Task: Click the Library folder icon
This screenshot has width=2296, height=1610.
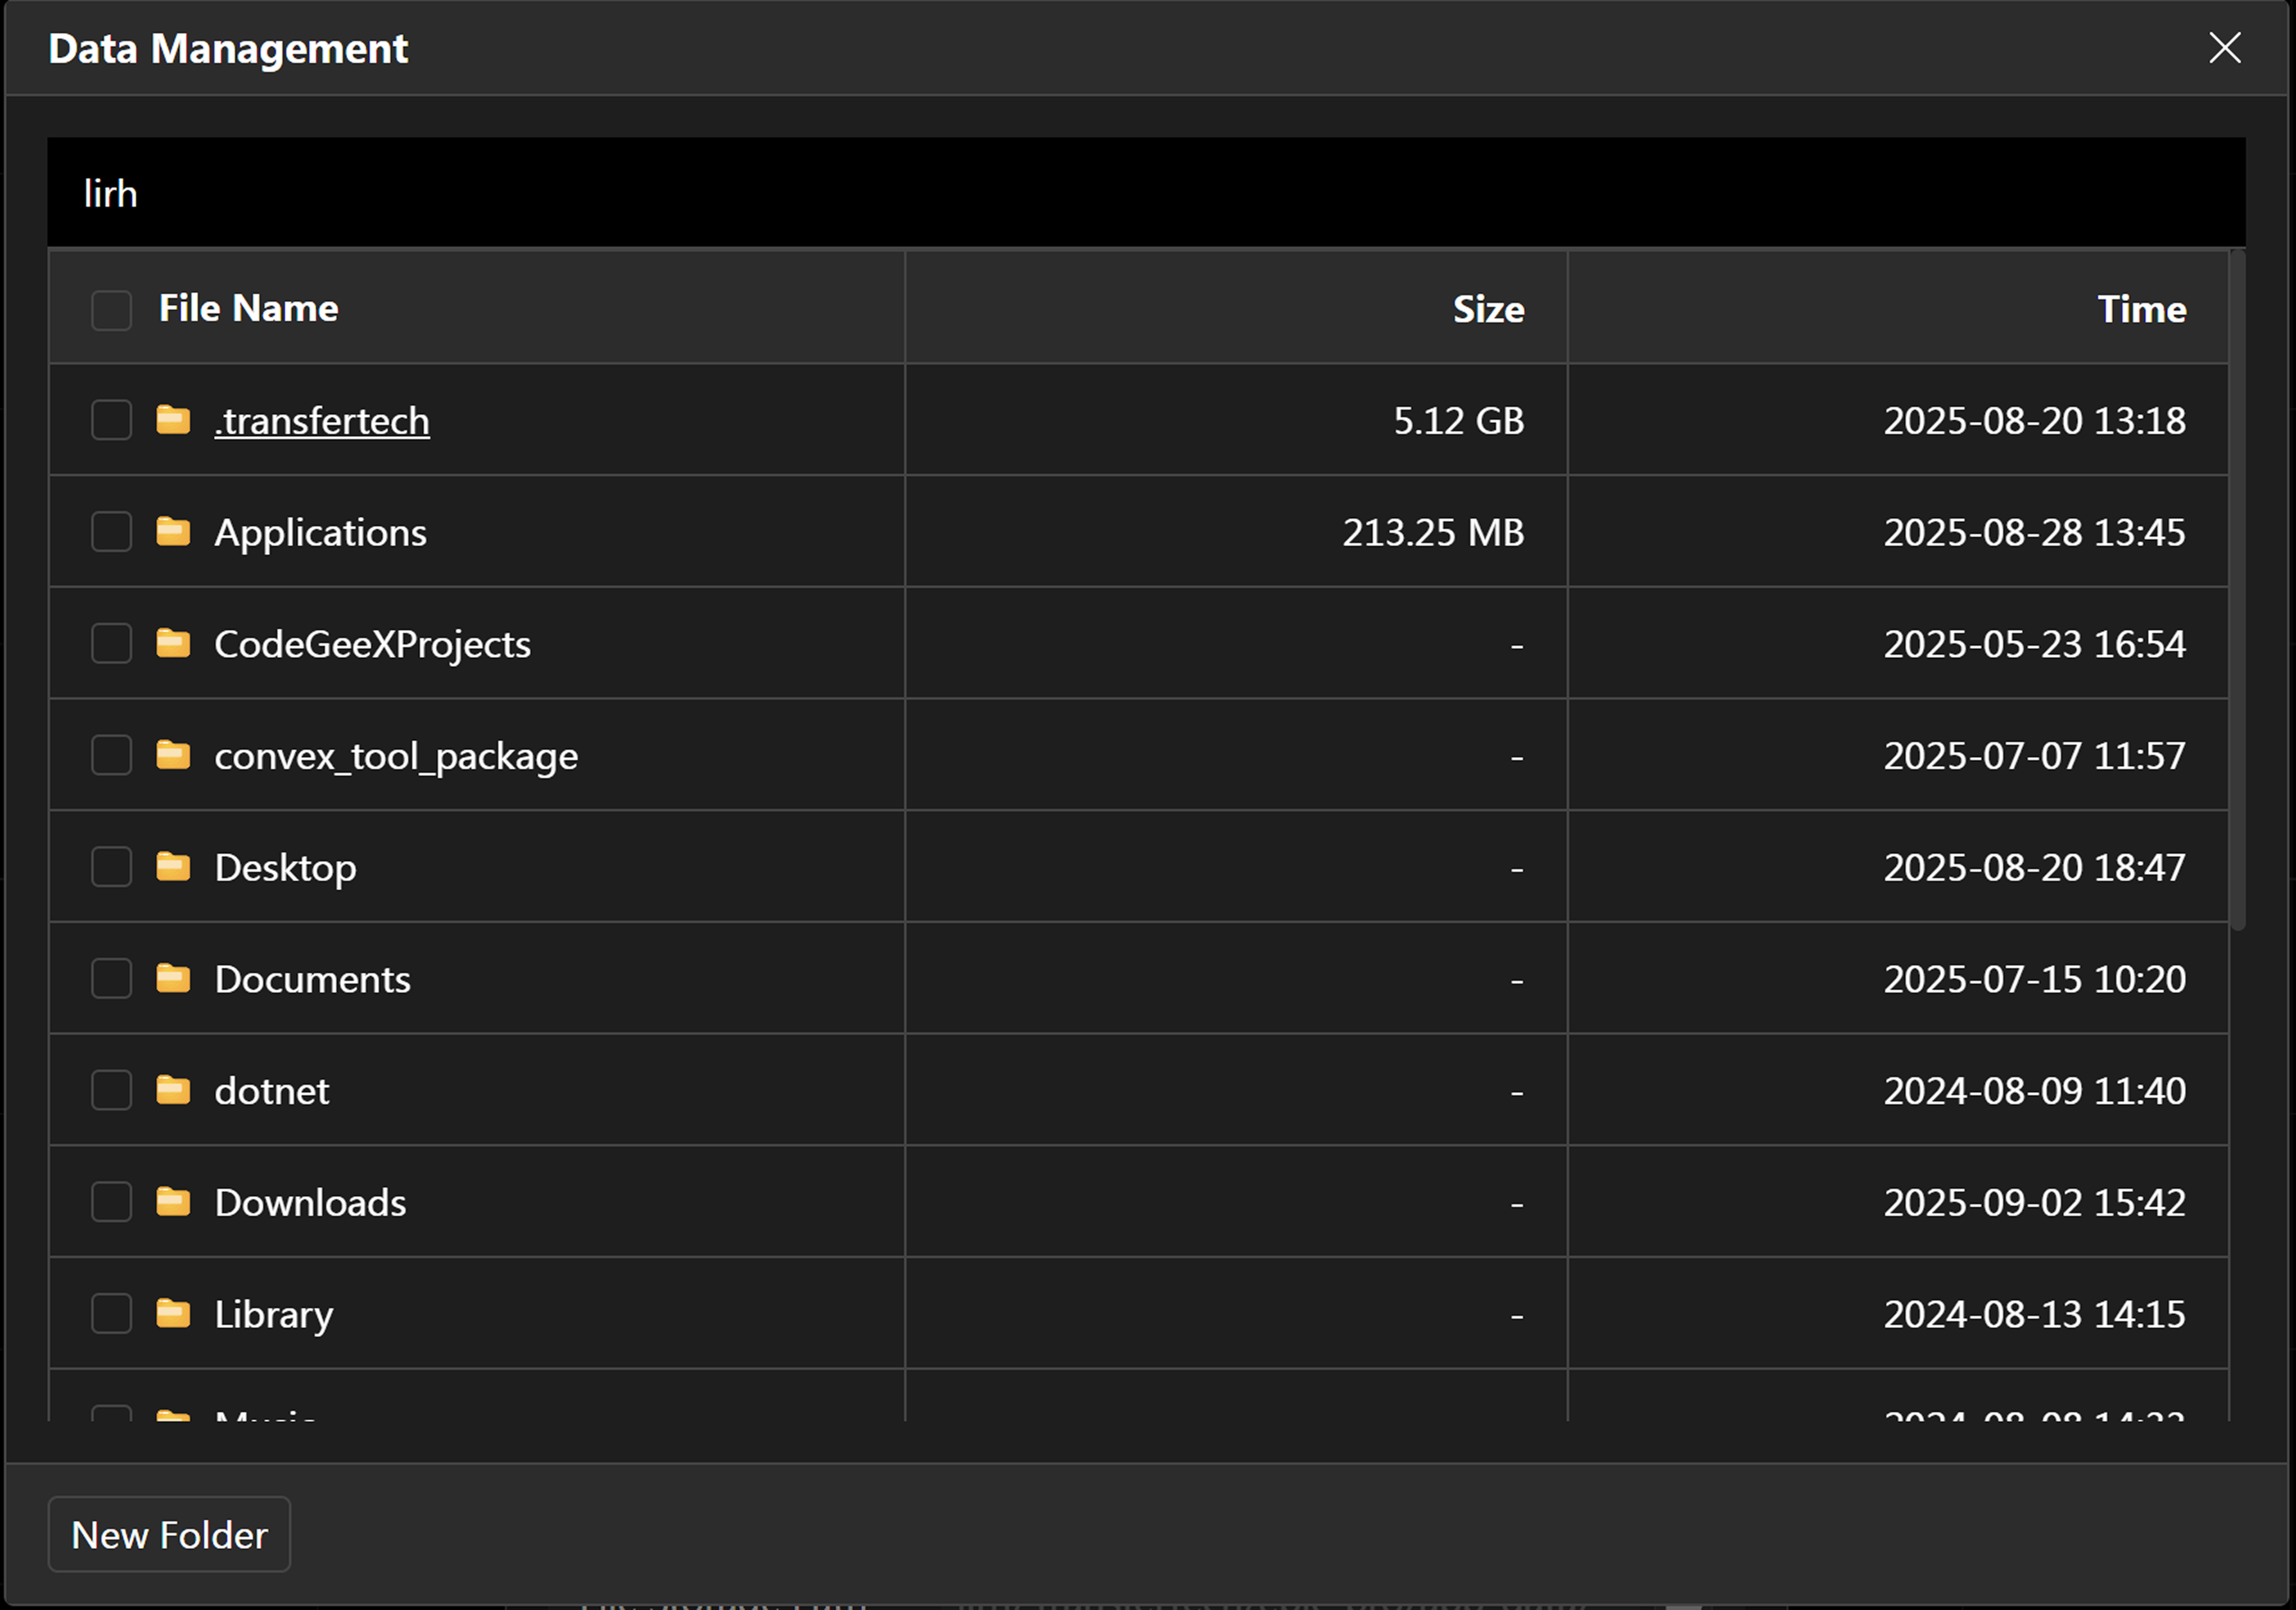Action: [x=173, y=1314]
